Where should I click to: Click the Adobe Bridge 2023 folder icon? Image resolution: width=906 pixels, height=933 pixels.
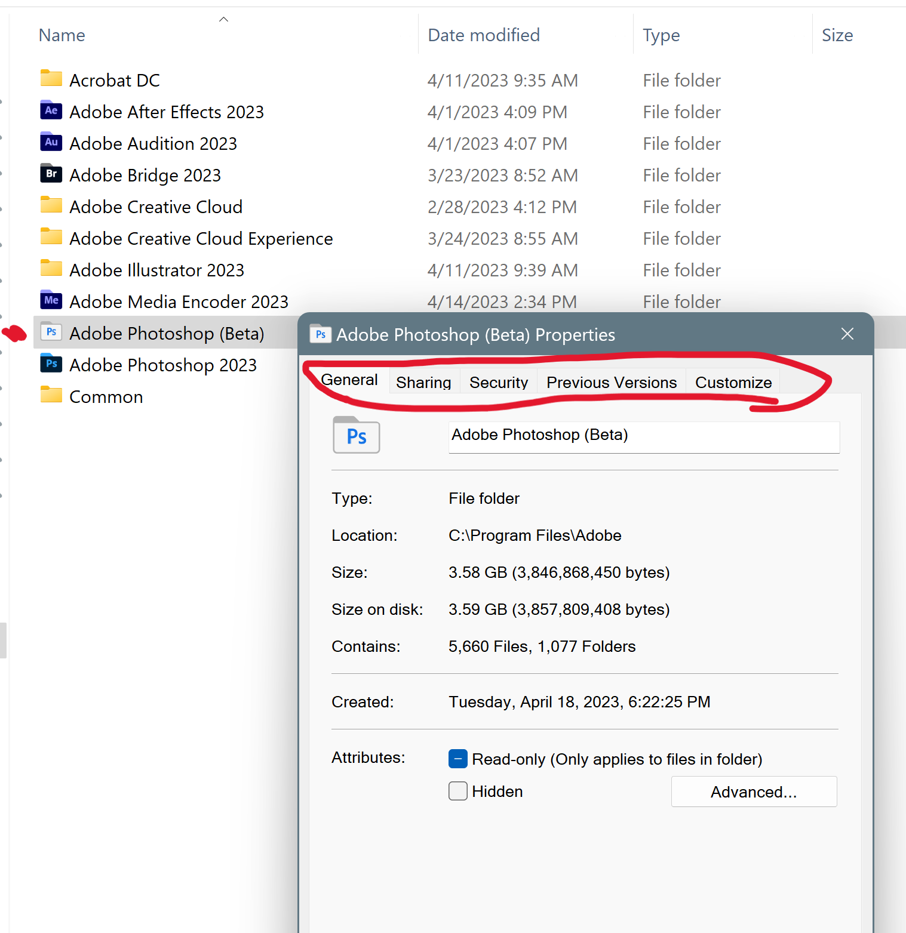[x=51, y=174]
